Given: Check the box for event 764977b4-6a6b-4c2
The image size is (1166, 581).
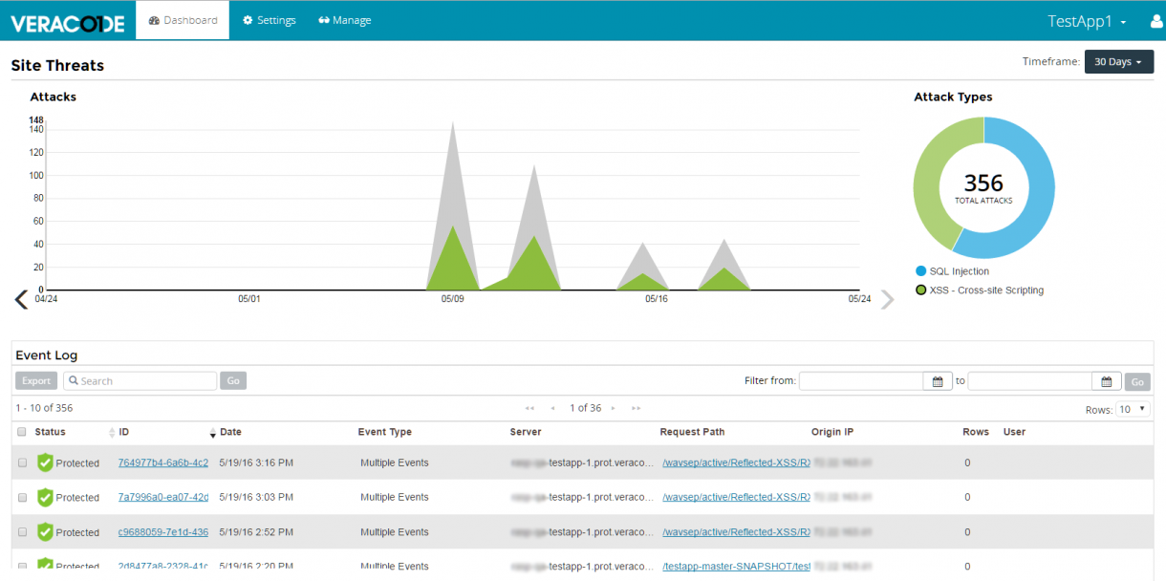Looking at the screenshot, I should 22,463.
